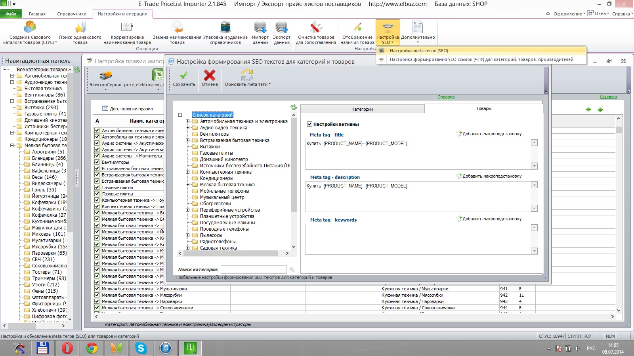Uncheck the Аудио системы -> Магнитолы row checkbox
This screenshot has height=356, width=634.
tap(97, 156)
